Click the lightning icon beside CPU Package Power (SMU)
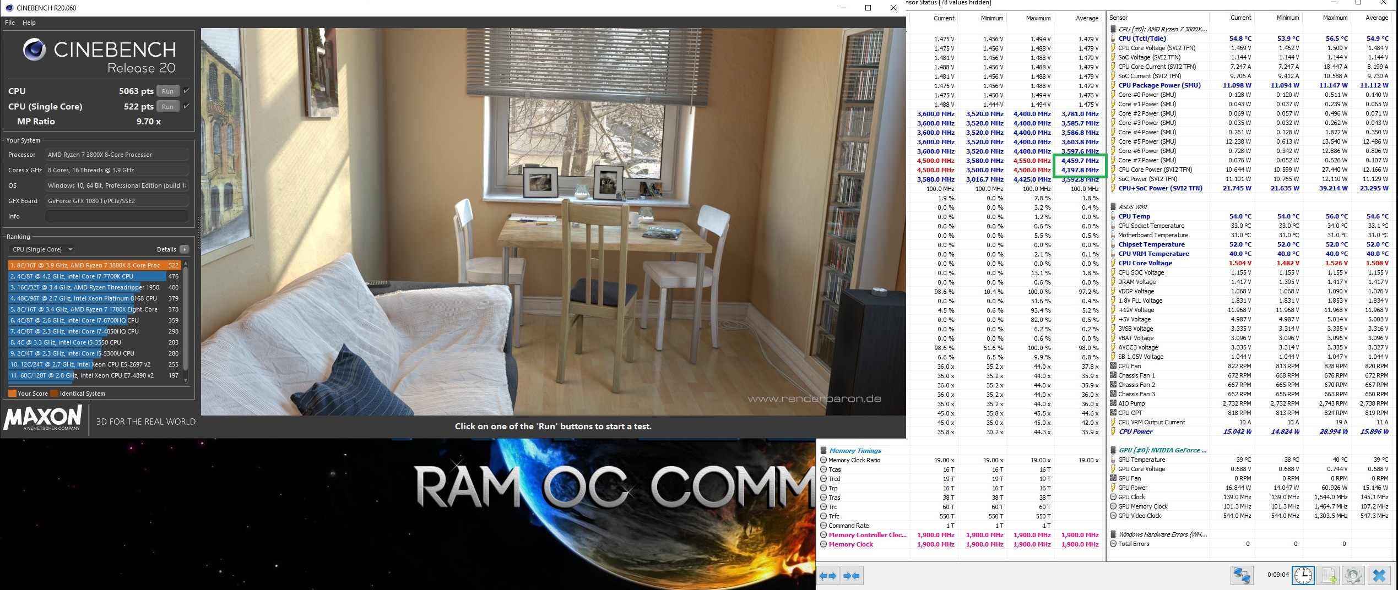Viewport: 1398px width, 590px height. click(1113, 85)
